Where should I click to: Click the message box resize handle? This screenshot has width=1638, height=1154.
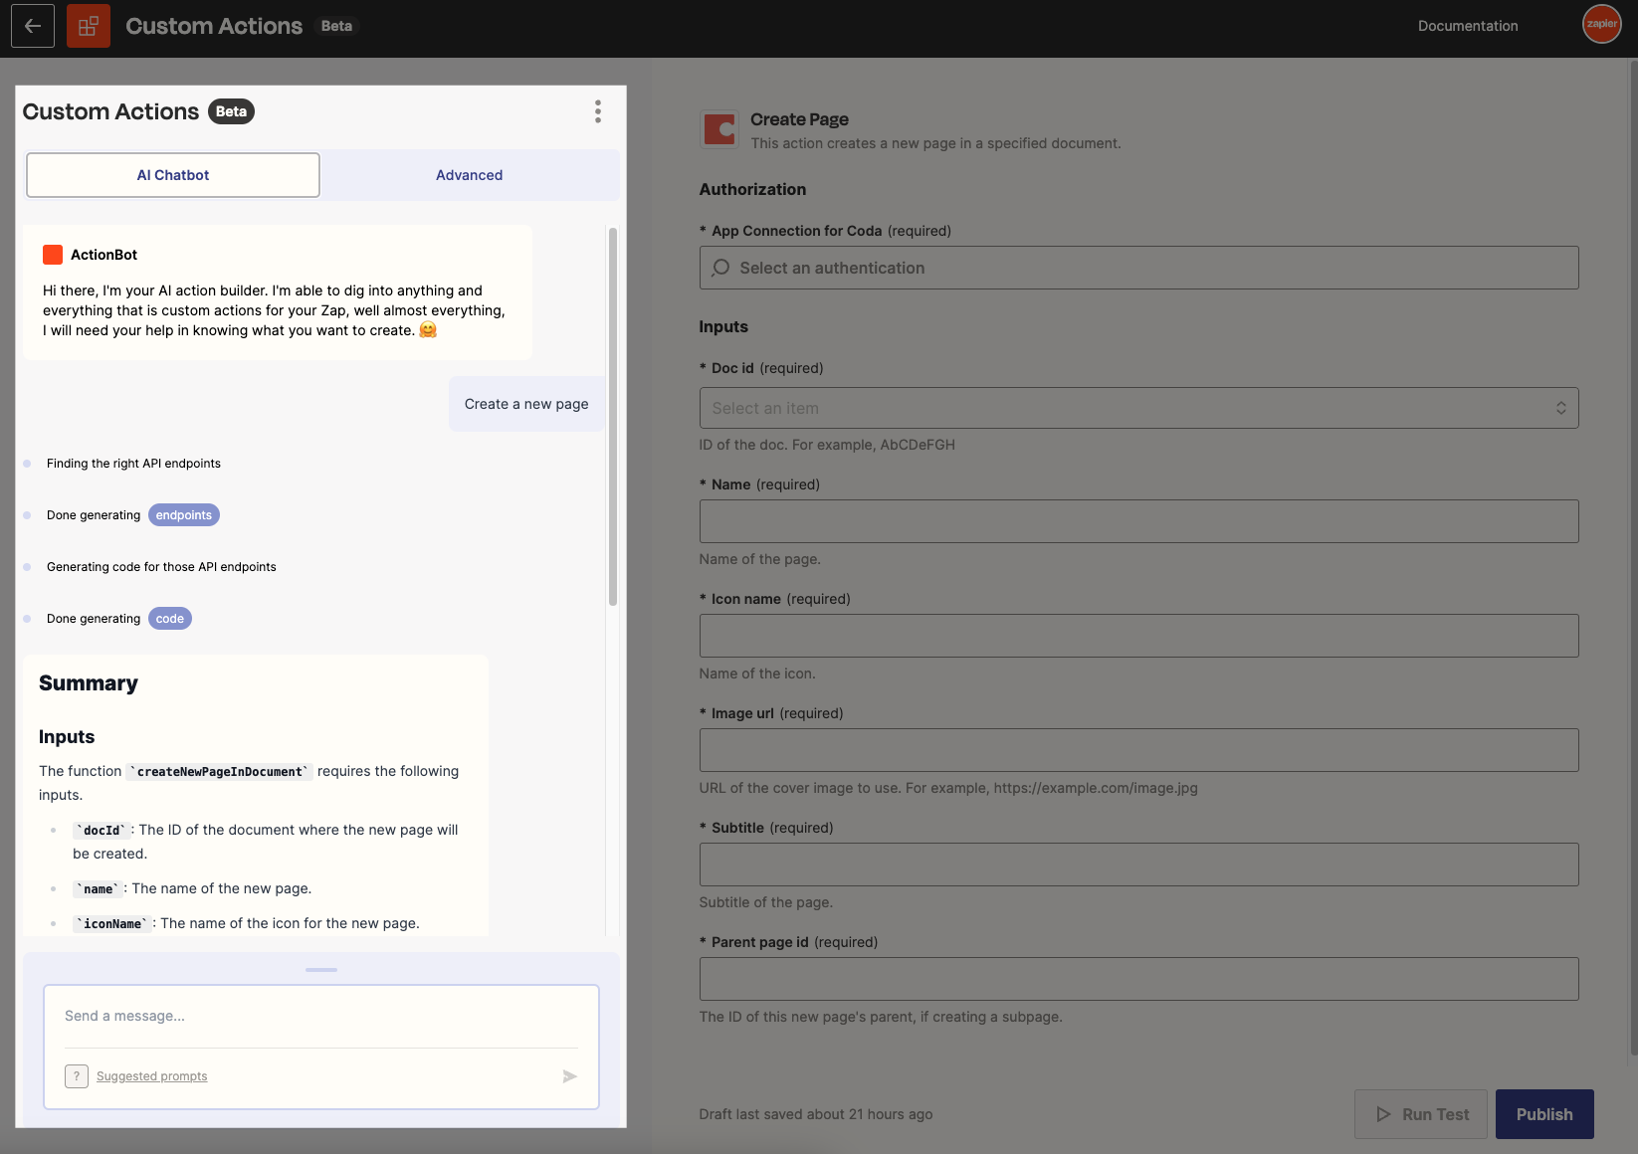(x=321, y=969)
